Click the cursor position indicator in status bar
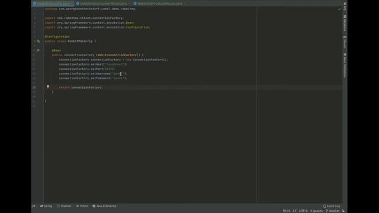The height and width of the screenshot is (213, 379). 287,211
